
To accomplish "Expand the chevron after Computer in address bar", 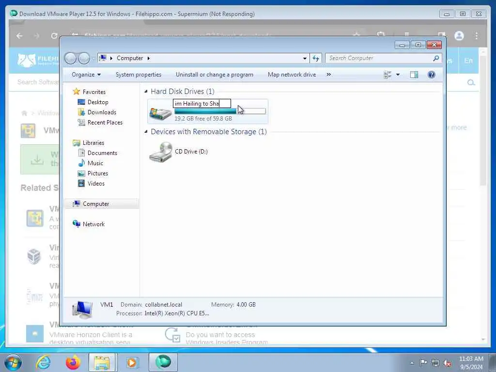I will click(148, 58).
